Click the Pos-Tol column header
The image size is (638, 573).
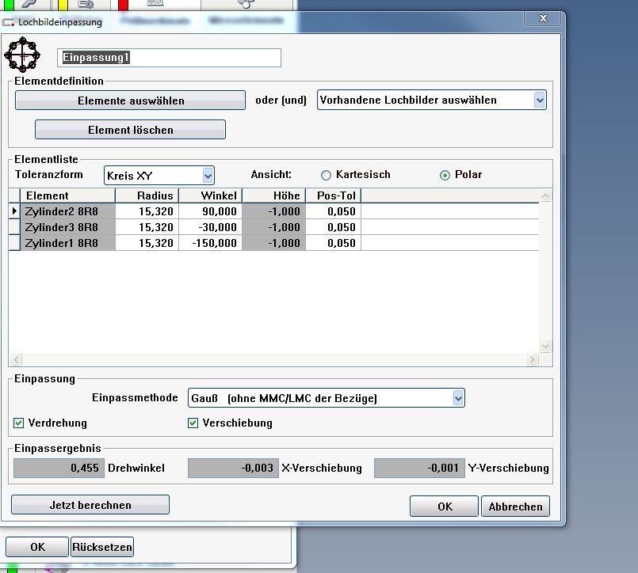coord(333,195)
